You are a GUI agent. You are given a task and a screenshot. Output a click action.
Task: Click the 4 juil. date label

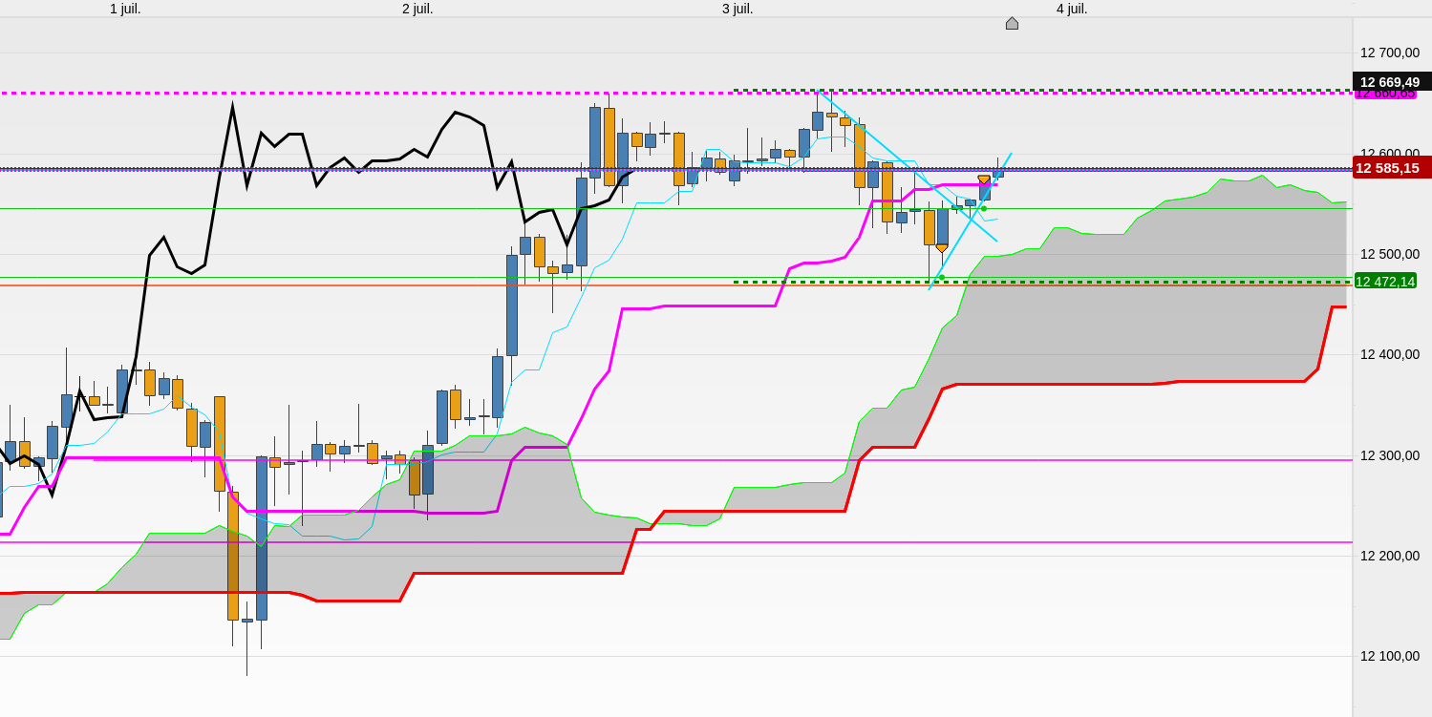pos(1072,9)
